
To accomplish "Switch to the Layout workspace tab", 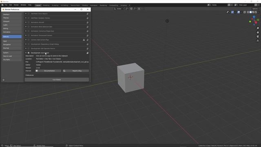I will (38, 5).
